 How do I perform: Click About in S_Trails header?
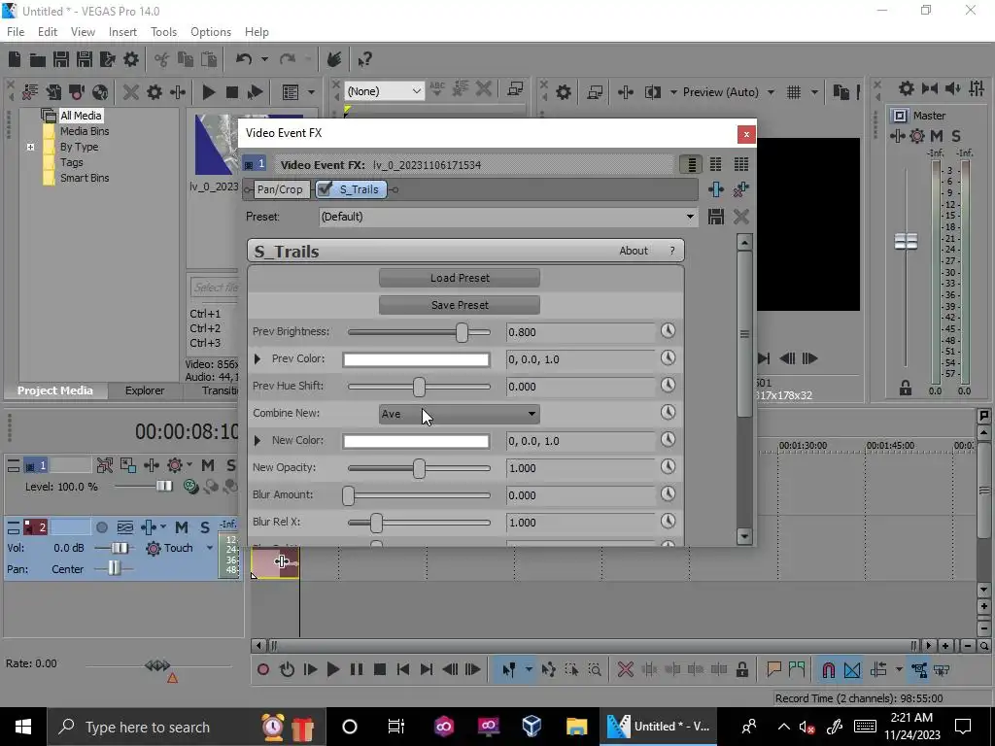pyautogui.click(x=634, y=251)
